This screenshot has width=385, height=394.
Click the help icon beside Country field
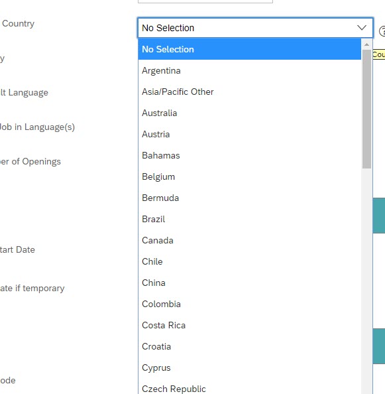[382, 31]
